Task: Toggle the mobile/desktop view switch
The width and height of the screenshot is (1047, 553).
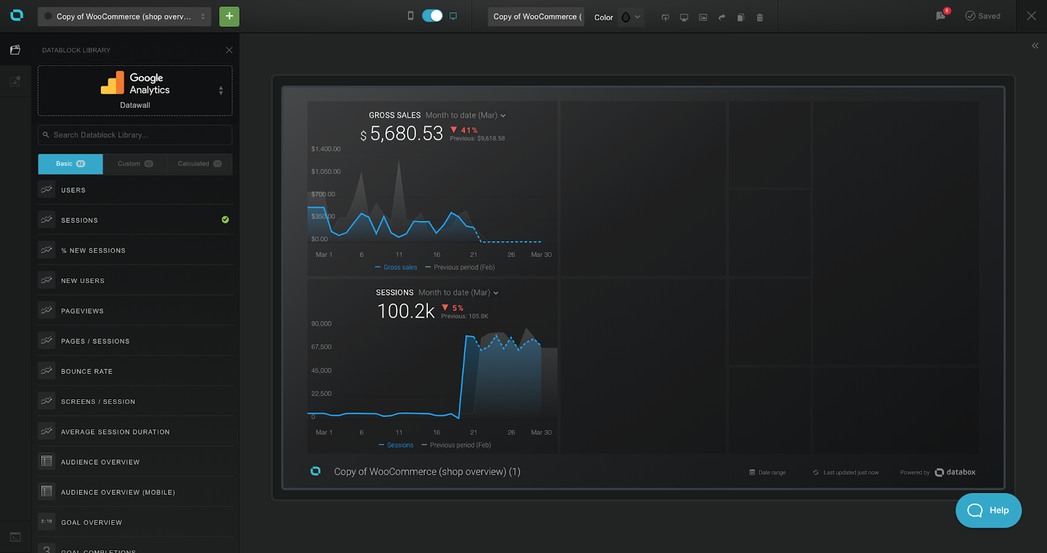Action: click(432, 16)
